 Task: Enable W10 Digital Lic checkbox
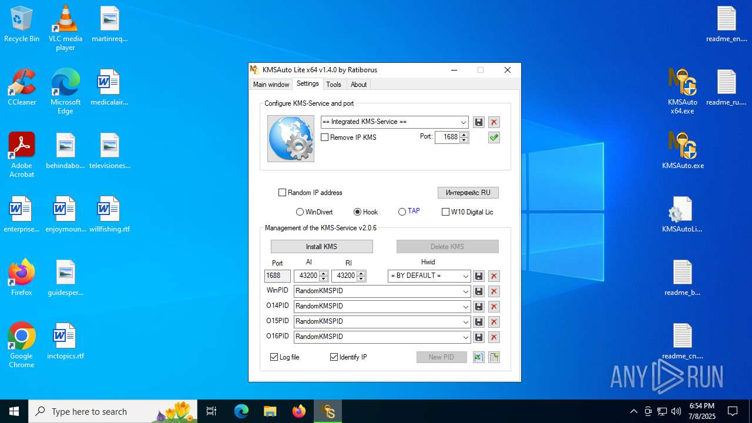[445, 212]
